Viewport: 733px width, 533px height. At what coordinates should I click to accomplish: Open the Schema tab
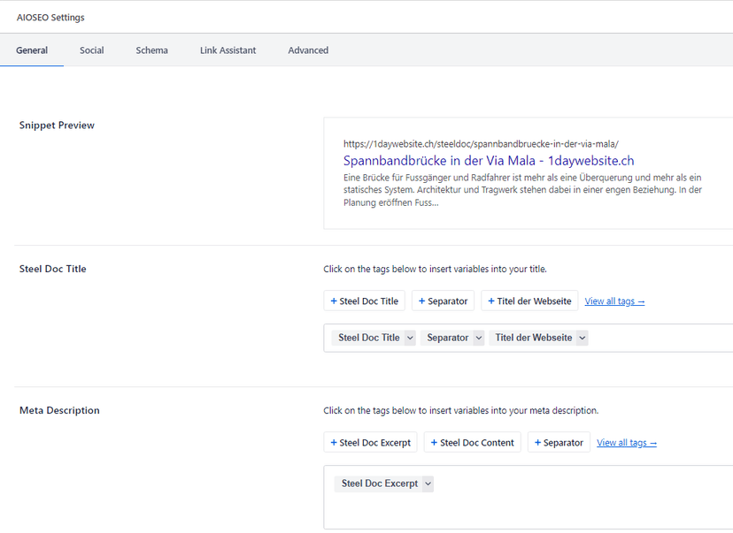pos(152,50)
